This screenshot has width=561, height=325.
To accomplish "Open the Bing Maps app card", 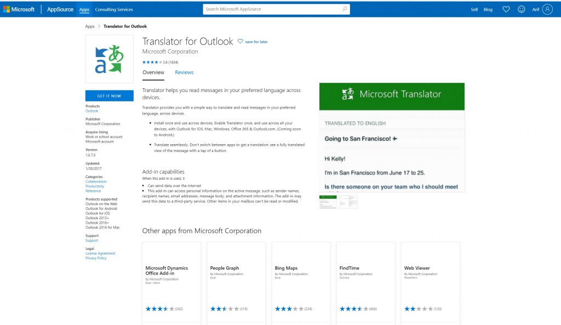I will 301,283.
